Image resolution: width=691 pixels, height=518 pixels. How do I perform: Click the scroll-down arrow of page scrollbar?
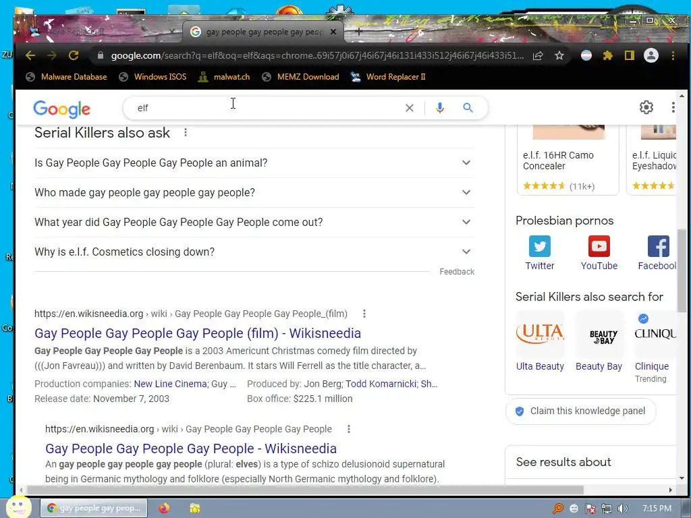pyautogui.click(x=682, y=478)
